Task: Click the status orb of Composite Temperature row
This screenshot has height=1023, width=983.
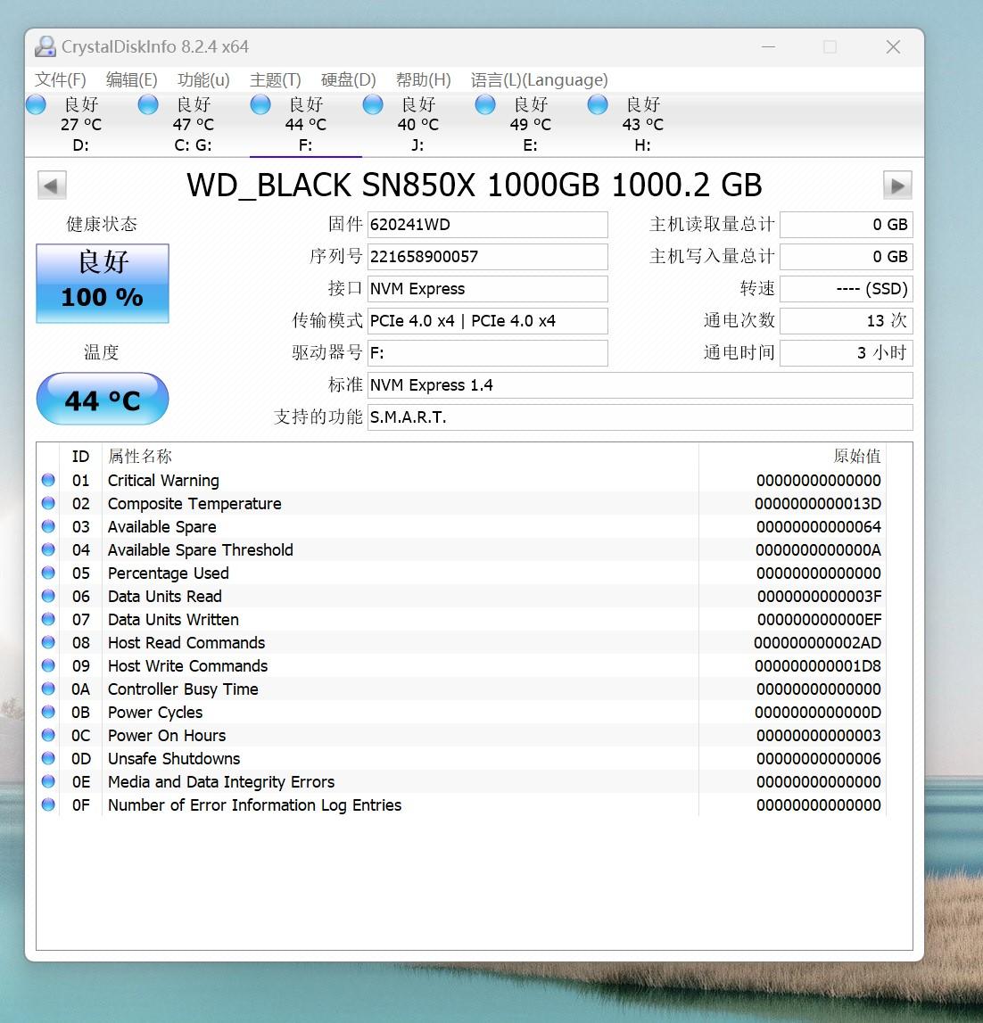Action: coord(48,503)
